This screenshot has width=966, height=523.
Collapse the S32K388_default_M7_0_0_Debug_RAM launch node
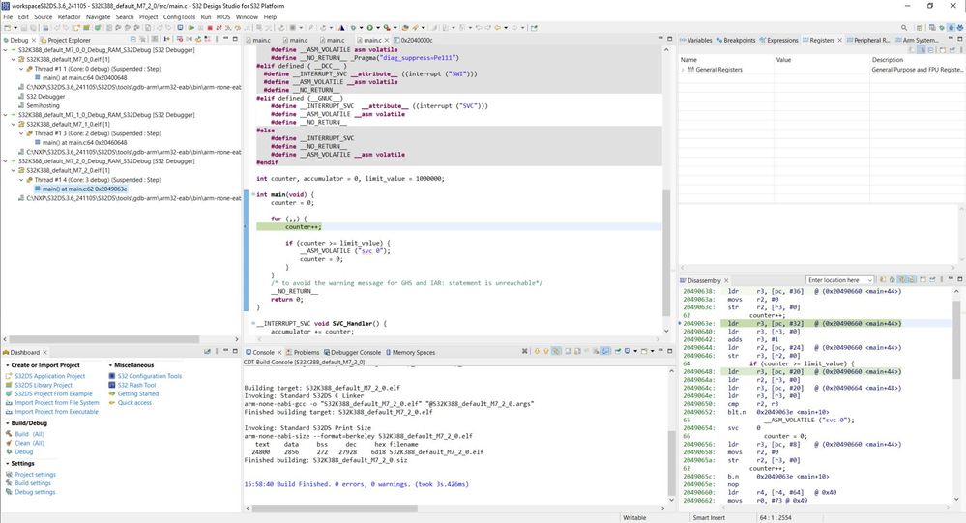tap(6, 50)
